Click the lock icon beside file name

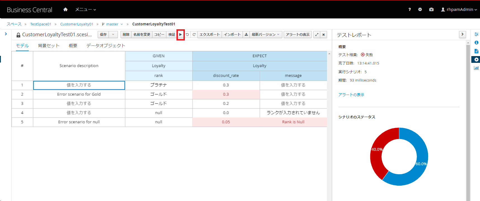(18, 35)
